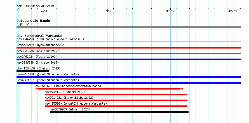Select the red nsv4255960 variant bar

116,106
